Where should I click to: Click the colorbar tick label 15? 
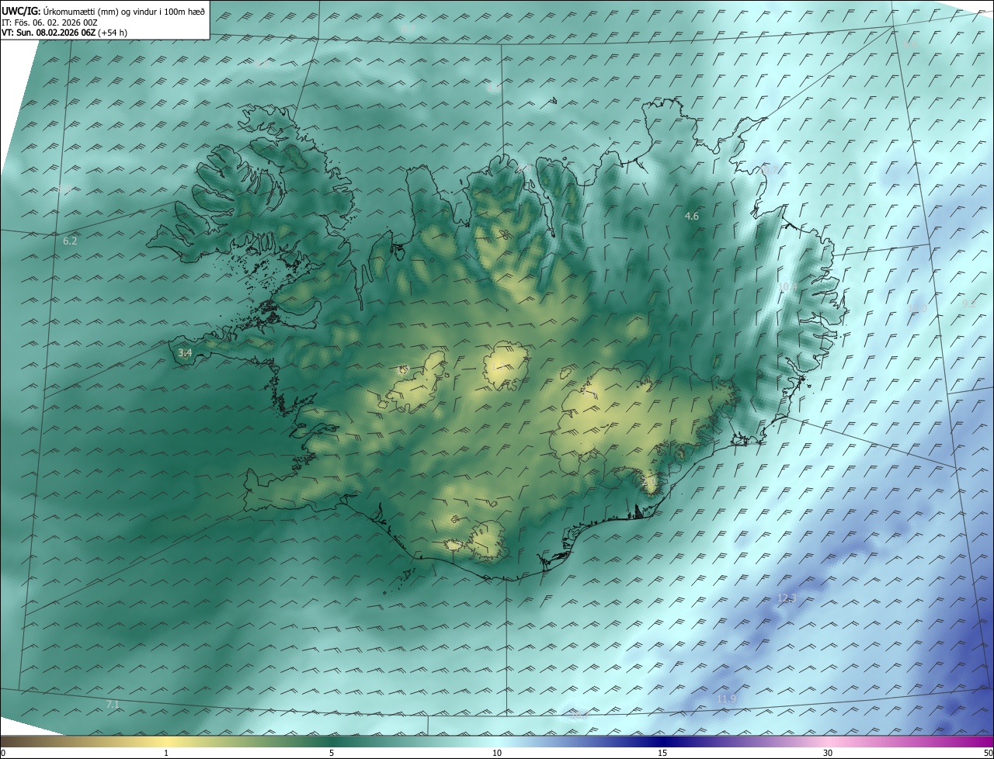click(x=662, y=754)
